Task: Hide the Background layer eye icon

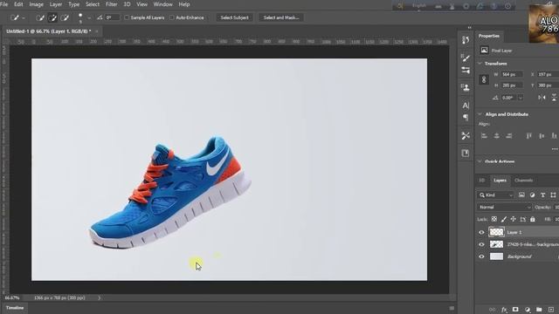Action: 481,256
